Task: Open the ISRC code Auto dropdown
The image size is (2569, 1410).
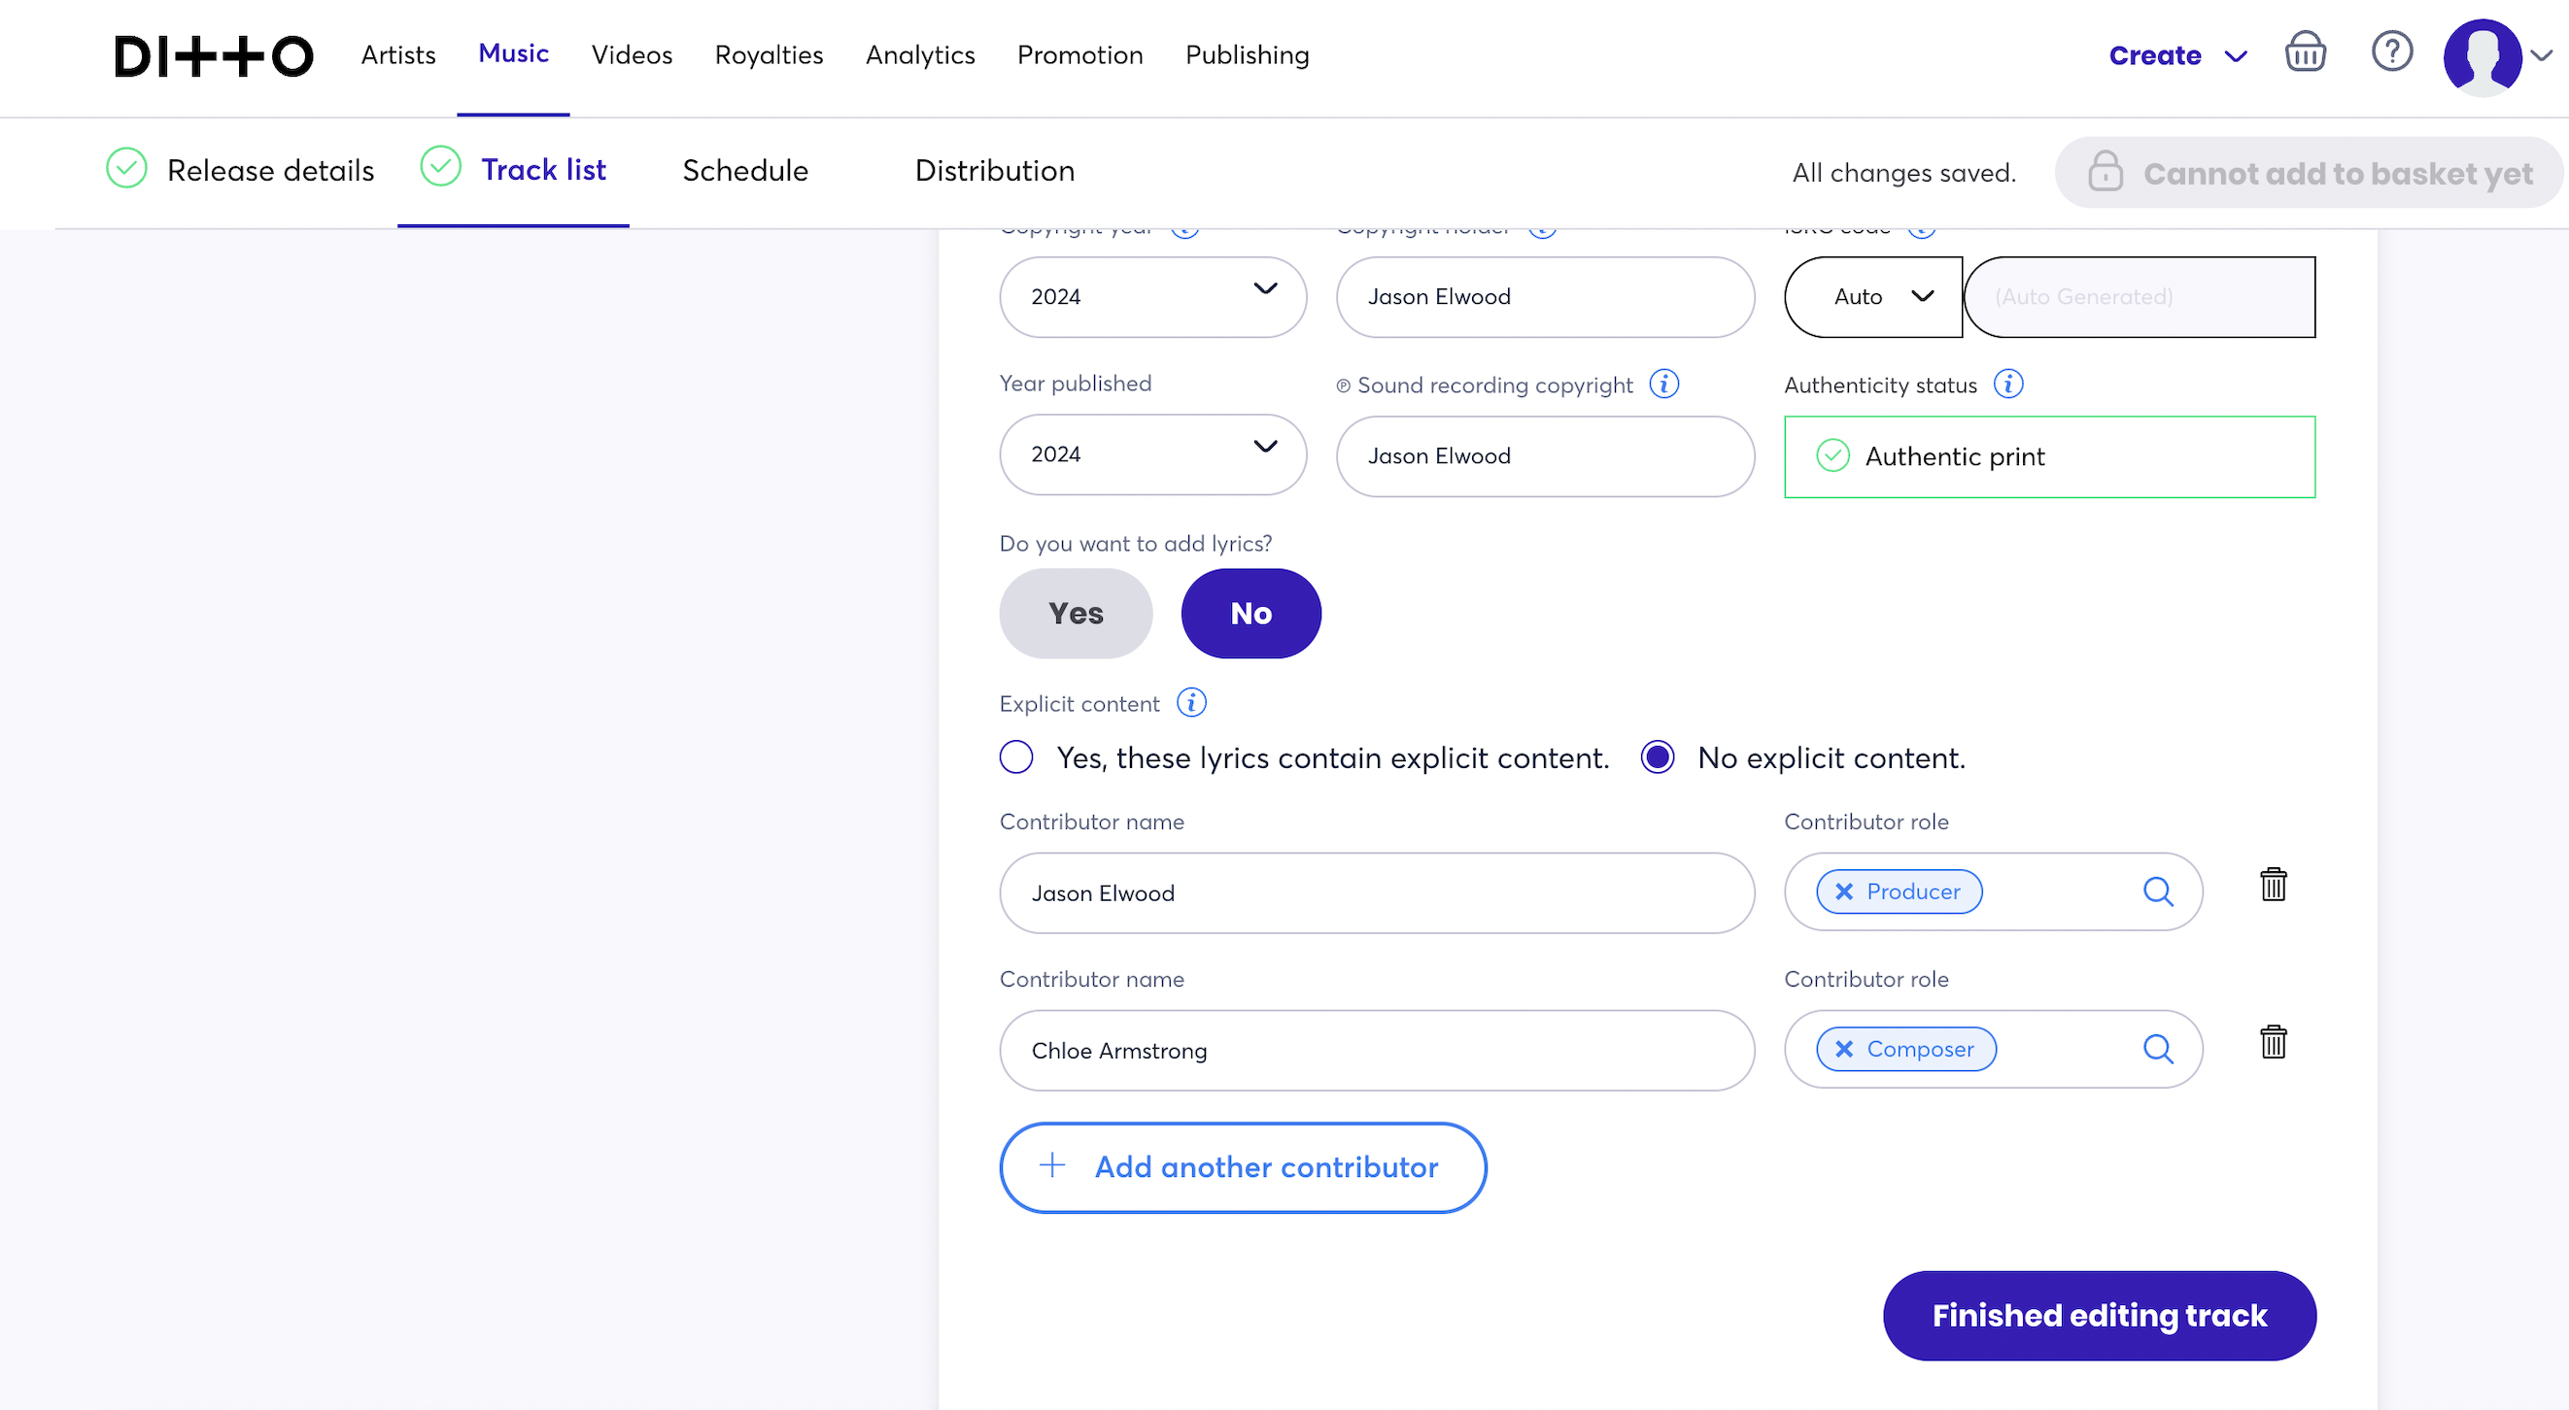Action: click(1873, 297)
